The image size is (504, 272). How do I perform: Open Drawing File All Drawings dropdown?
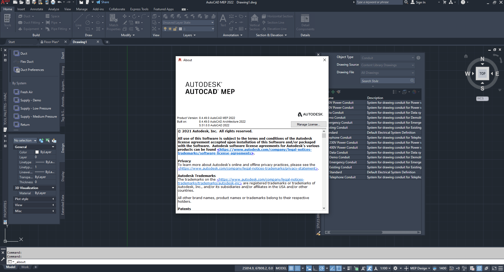(x=388, y=73)
